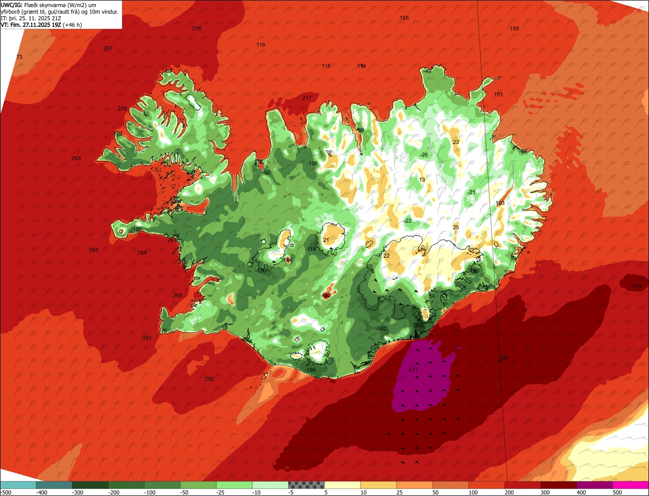Screen dimensions: 649x496
Task: Click the 73 value at the left edge
Action: click(x=19, y=57)
